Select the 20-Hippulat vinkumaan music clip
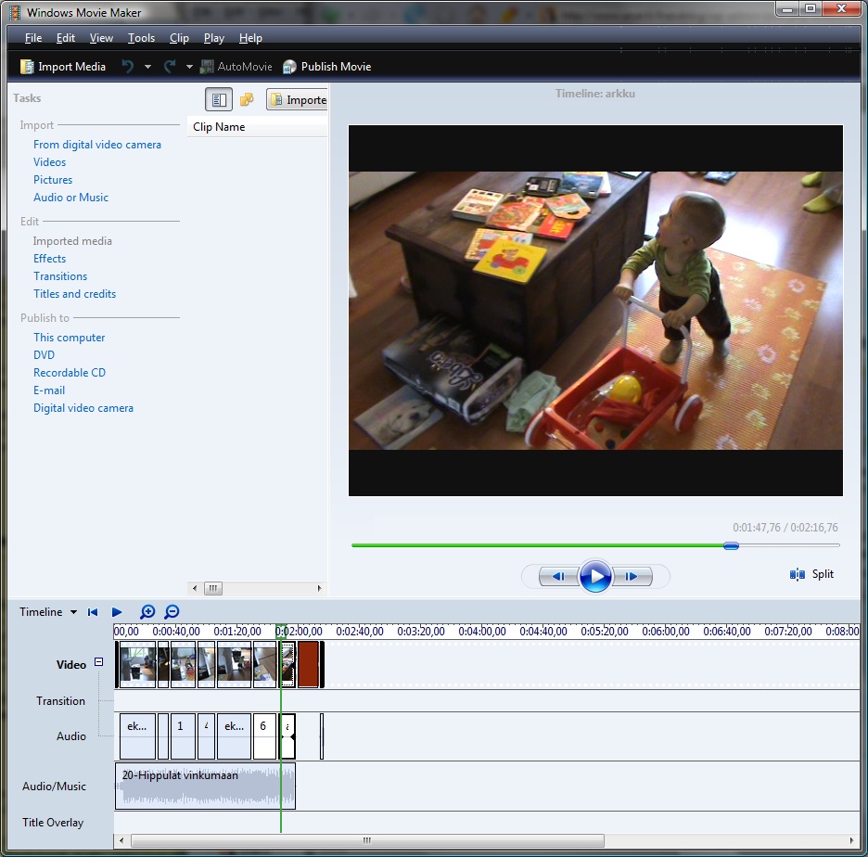This screenshot has width=868, height=857. pos(205,787)
